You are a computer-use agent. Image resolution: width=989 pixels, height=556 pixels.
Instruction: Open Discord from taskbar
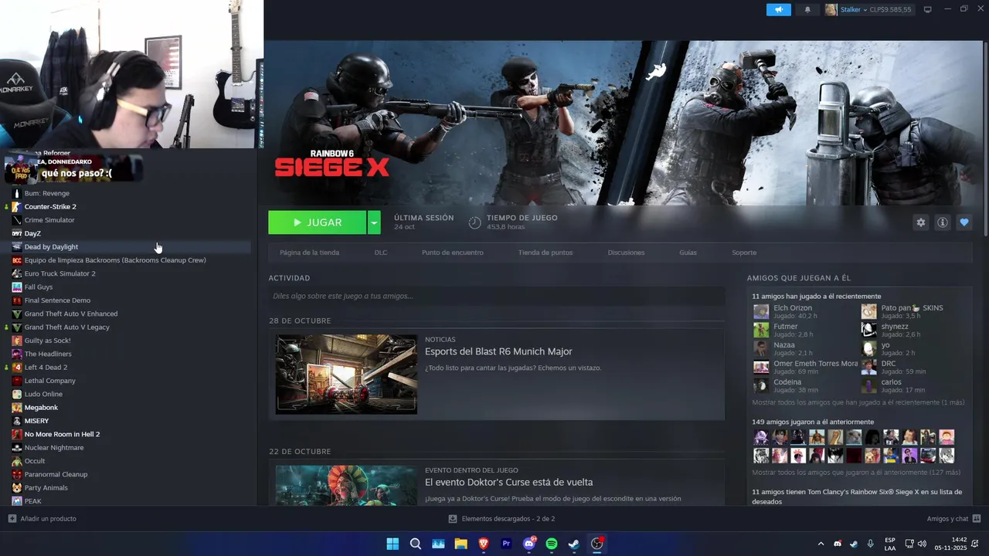coord(529,544)
